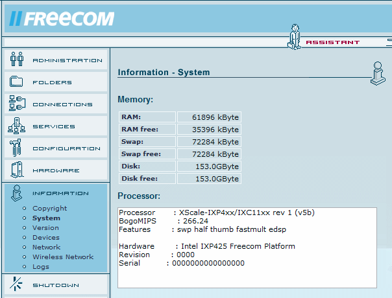Open the Copyright information page

(x=49, y=209)
